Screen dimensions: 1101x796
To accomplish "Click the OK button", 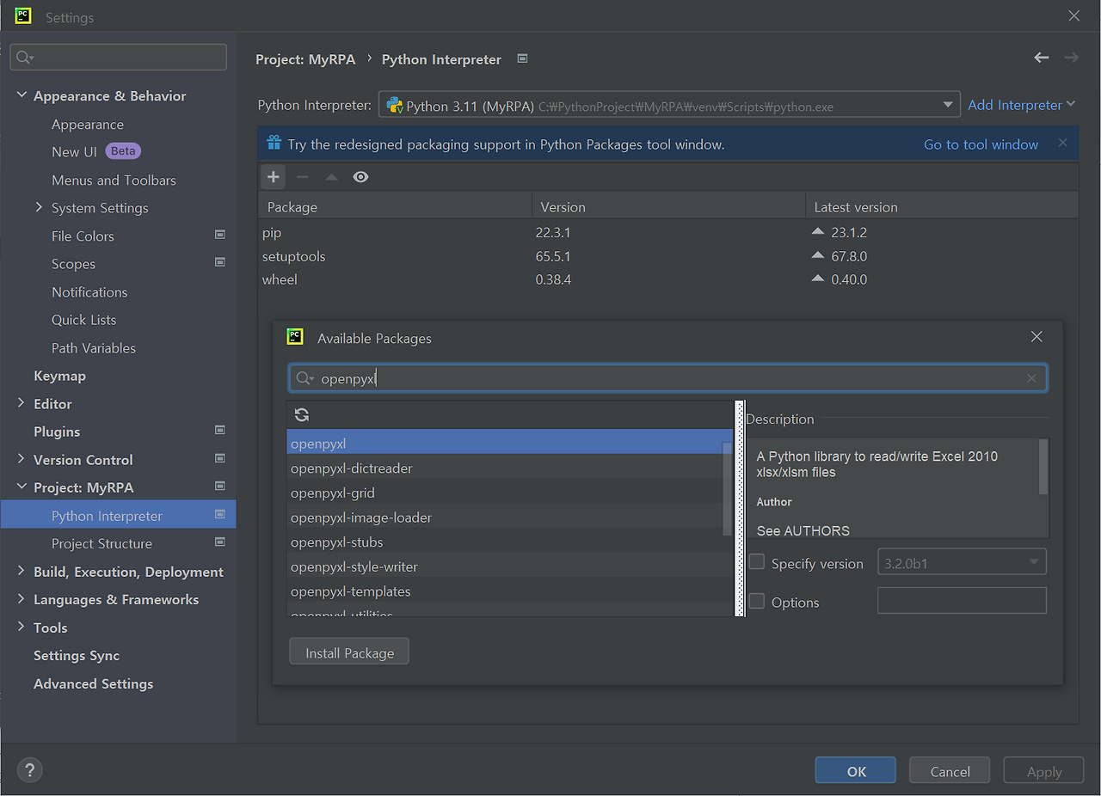I will pyautogui.click(x=856, y=771).
